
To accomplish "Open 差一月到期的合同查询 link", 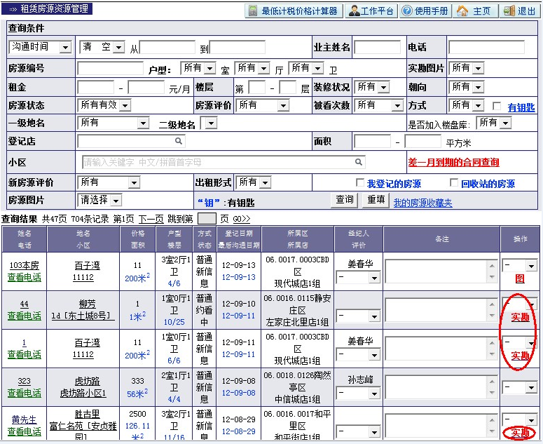I will (453, 162).
